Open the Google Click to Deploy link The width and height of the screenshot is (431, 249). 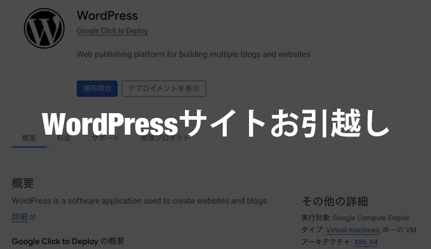pos(112,31)
